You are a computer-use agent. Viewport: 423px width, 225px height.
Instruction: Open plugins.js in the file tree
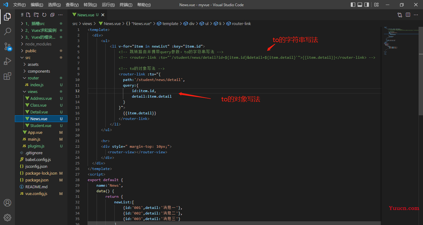point(41,146)
